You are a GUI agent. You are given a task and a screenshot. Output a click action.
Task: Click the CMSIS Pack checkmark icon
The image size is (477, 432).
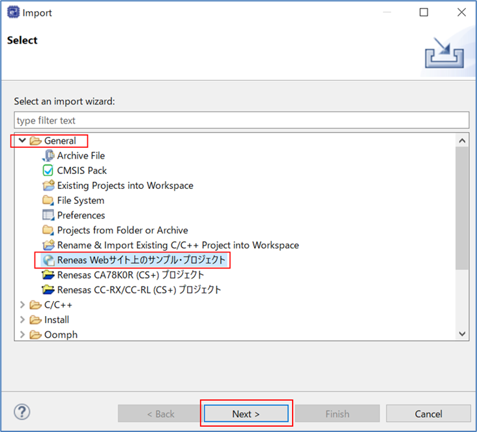tap(48, 171)
